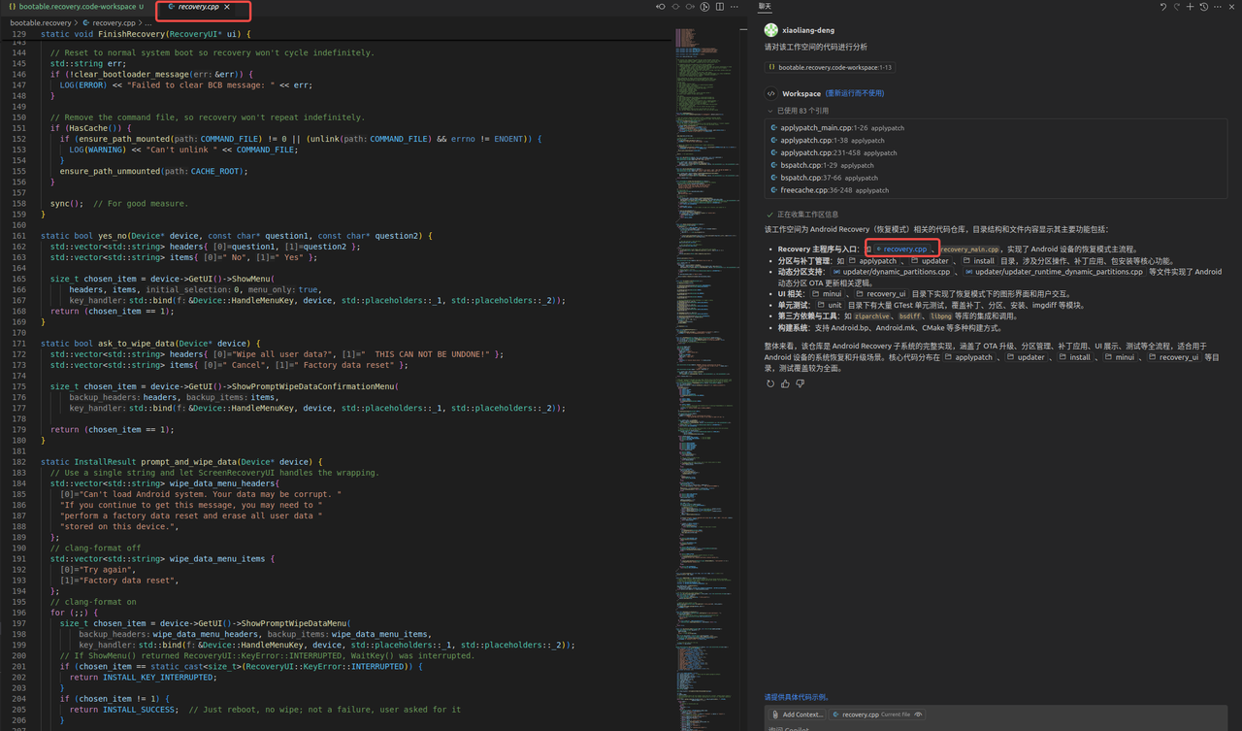Screen dimensions: 1242x731
Task: Click line number 182 in gutter
Action: (19, 462)
